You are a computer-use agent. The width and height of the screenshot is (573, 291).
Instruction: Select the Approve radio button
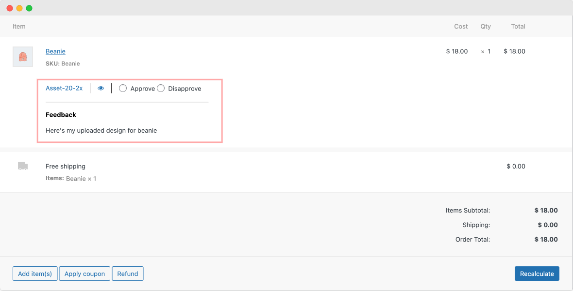[123, 88]
